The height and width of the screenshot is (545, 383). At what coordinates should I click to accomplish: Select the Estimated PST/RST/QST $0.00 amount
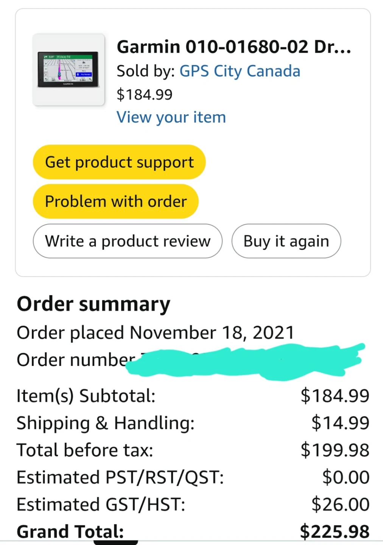click(346, 477)
